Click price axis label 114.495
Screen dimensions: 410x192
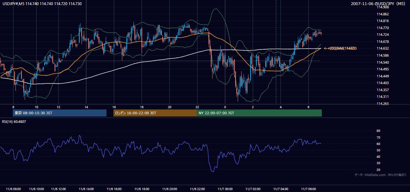click(383, 69)
